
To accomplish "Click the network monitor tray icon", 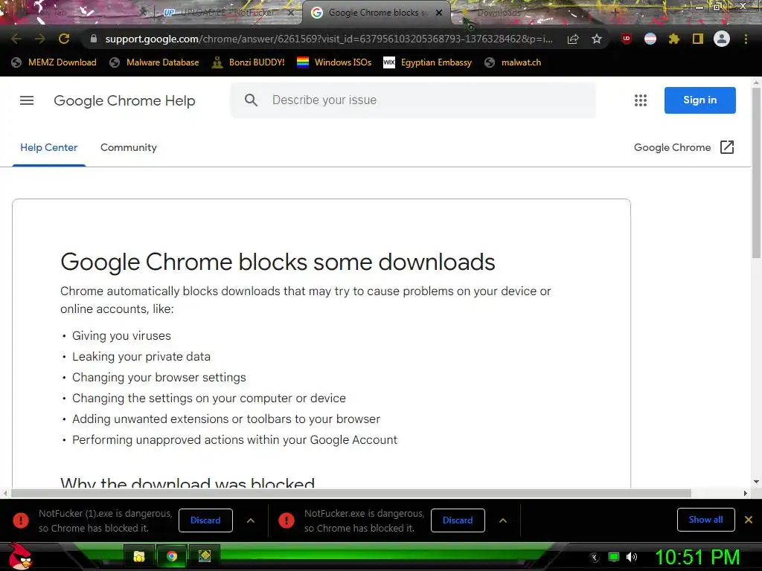I will pos(614,557).
